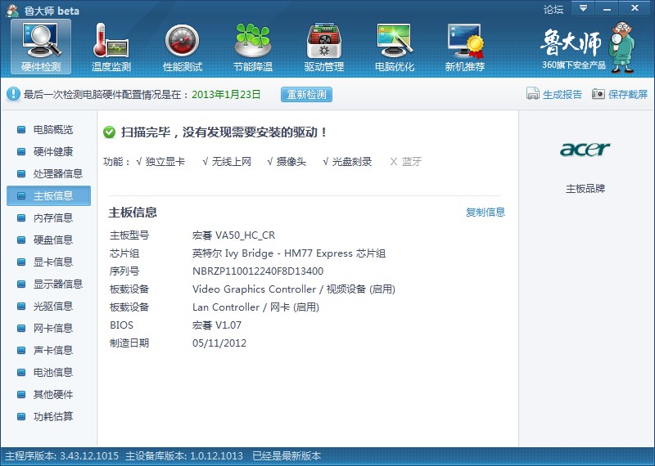Select 主板信息 in the sidebar
Image resolution: width=655 pixels, height=466 pixels.
(x=49, y=195)
